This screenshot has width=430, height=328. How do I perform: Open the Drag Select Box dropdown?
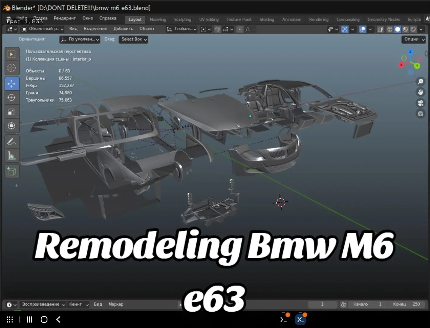coord(134,39)
